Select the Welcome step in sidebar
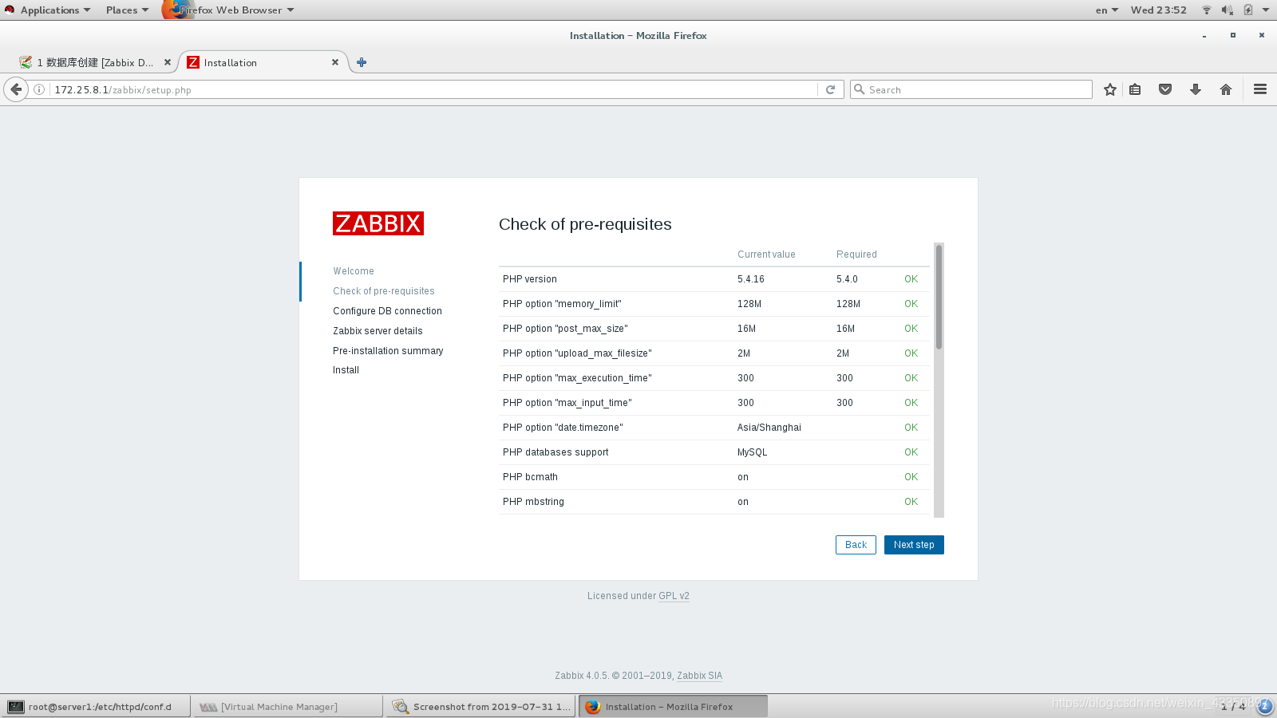Screen dimensions: 1277x718 [x=354, y=271]
